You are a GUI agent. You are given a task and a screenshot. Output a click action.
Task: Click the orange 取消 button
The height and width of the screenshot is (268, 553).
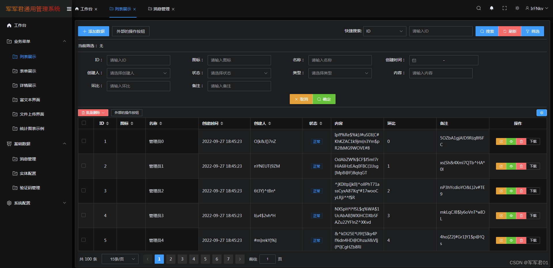point(301,99)
